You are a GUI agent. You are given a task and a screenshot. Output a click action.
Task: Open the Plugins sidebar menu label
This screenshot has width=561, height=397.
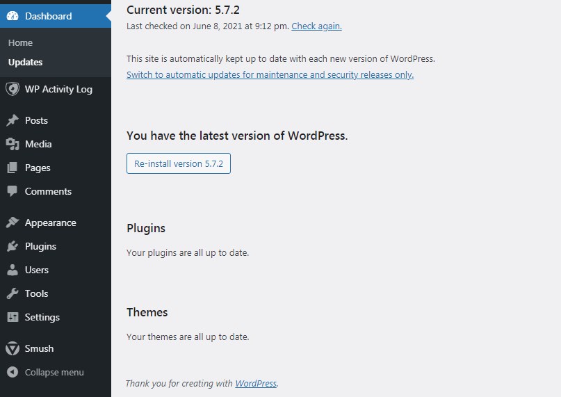pos(40,247)
